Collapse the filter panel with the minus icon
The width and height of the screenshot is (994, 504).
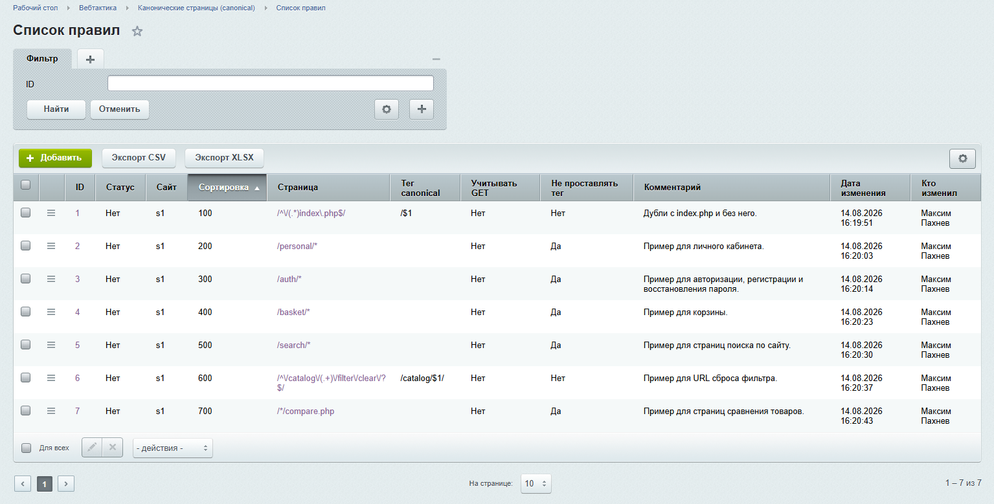click(436, 60)
